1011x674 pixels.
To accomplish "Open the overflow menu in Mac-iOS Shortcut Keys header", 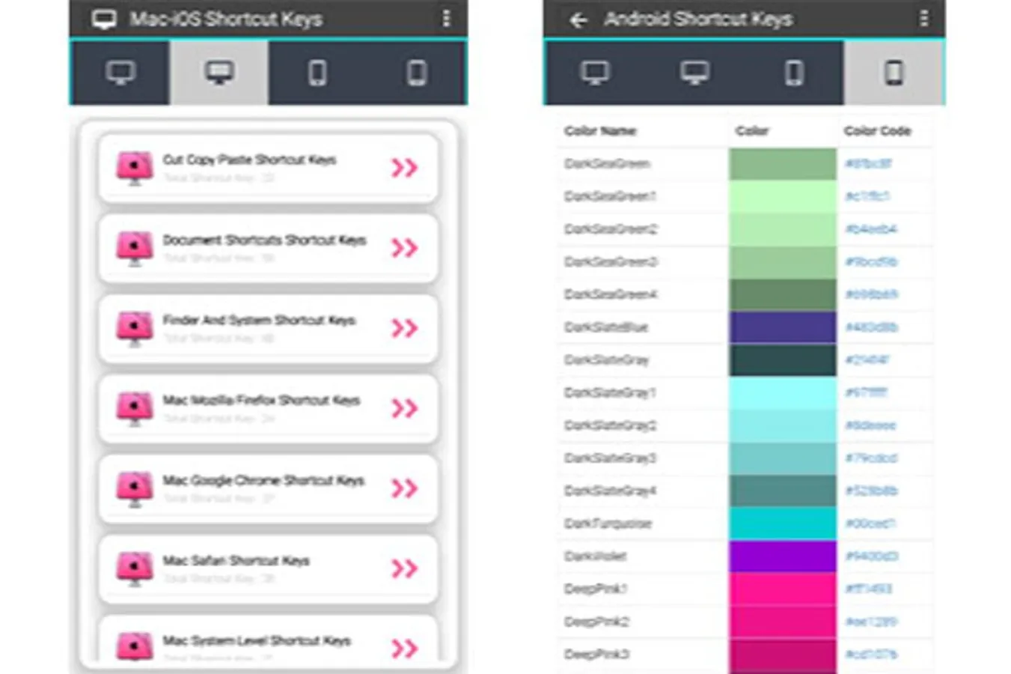I will point(446,18).
